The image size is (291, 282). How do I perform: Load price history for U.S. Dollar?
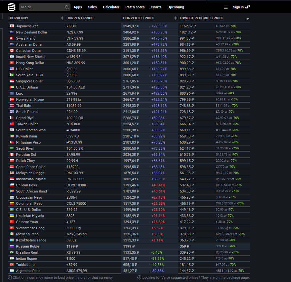(24, 69)
